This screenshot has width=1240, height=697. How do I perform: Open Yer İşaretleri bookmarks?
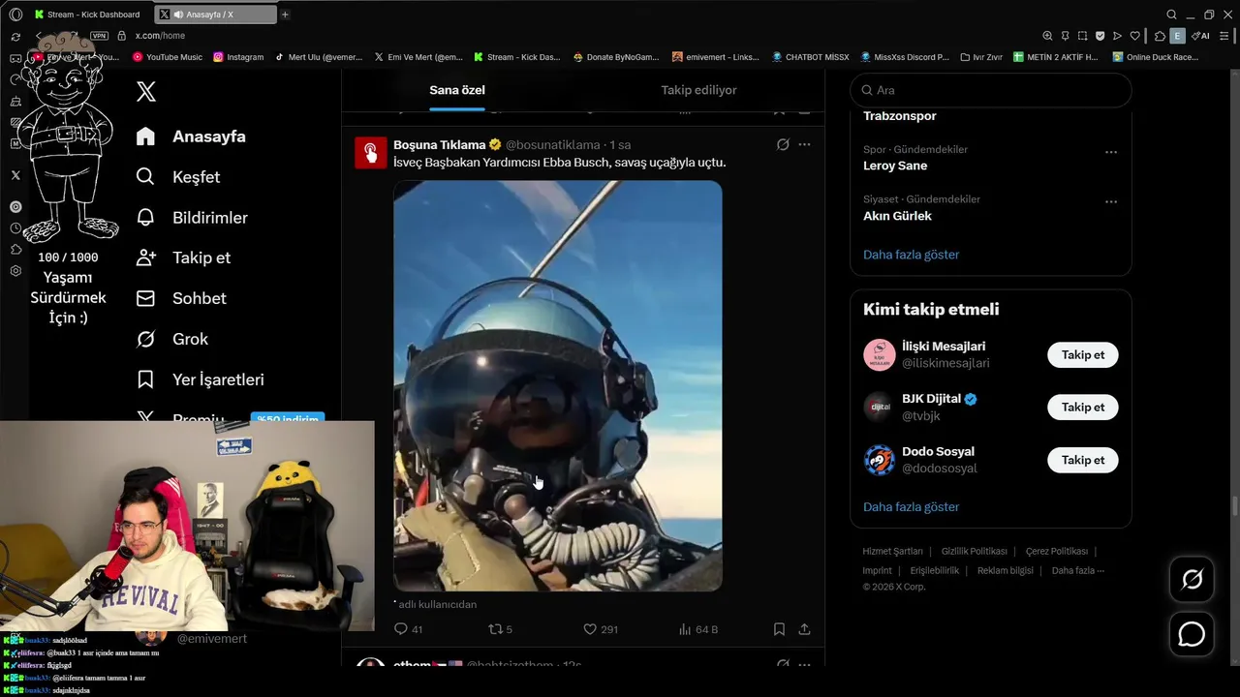pos(200,379)
